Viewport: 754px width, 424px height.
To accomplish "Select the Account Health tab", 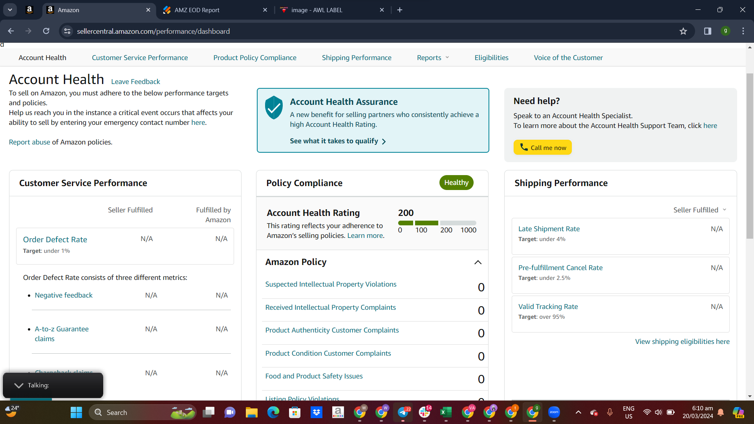I will (42, 58).
